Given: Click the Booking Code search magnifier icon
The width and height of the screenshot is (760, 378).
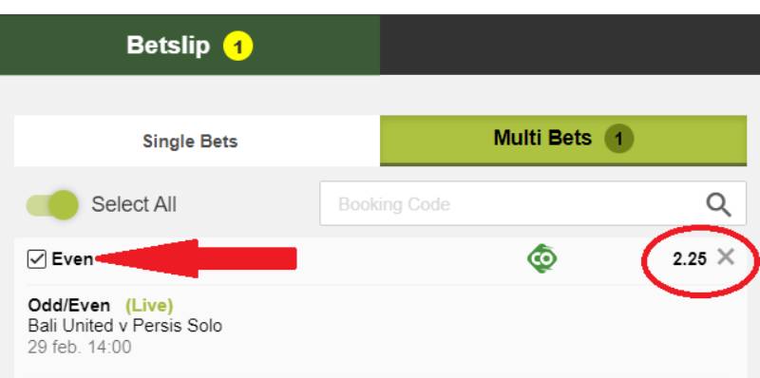Looking at the screenshot, I should 718,204.
